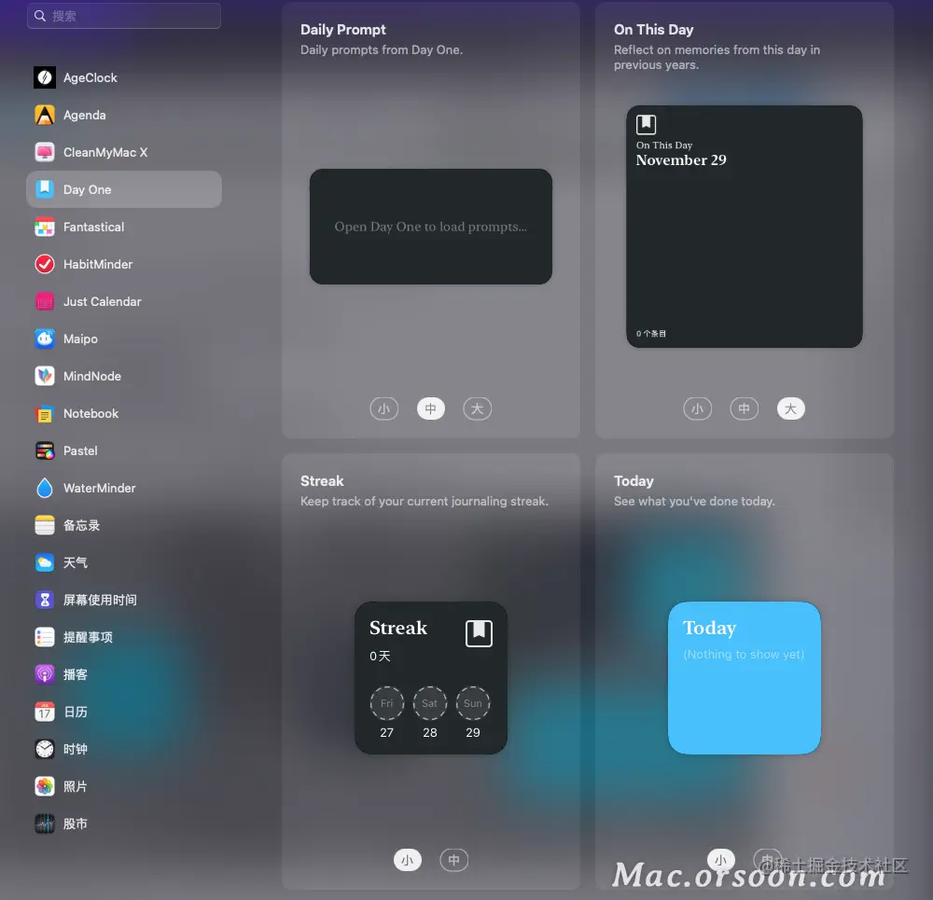Viewport: 933px width, 900px height.
Task: Add the Daily Prompt widget preview
Action: [x=431, y=227]
